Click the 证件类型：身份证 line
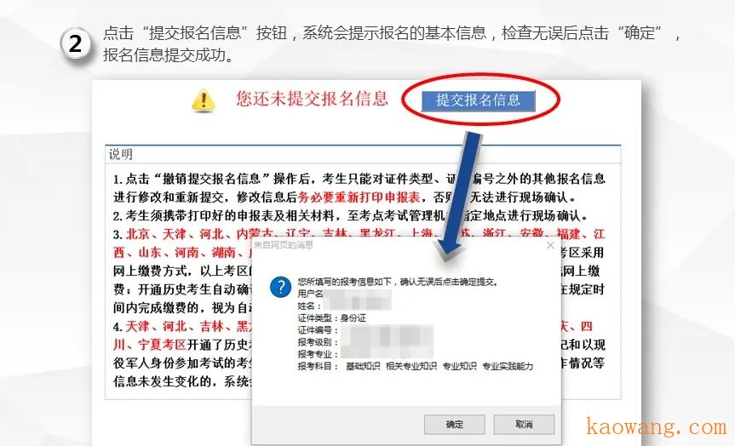The width and height of the screenshot is (735, 446). point(332,318)
